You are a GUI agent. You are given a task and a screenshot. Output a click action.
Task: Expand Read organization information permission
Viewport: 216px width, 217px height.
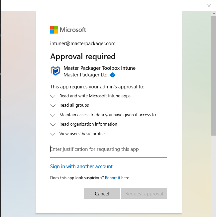pos(53,125)
